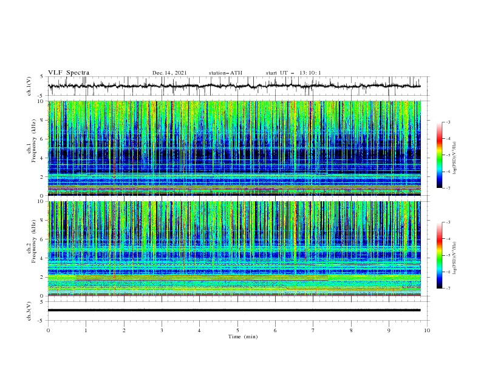Screen dimensions: 481x371
Task: Click the ch.3 flat black waveform trace
Action: pos(234,310)
